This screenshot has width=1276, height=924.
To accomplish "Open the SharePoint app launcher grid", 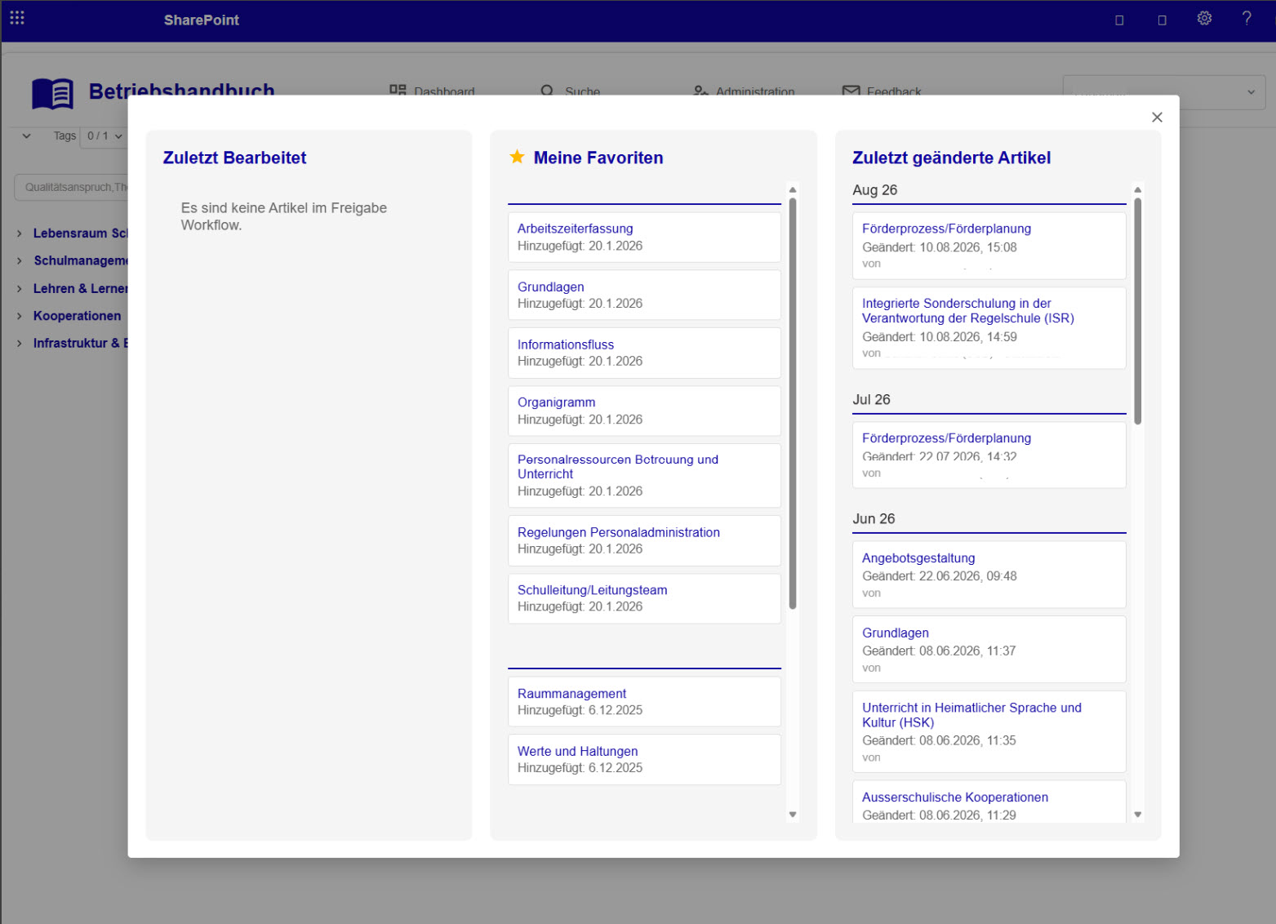I will pyautogui.click(x=17, y=18).
